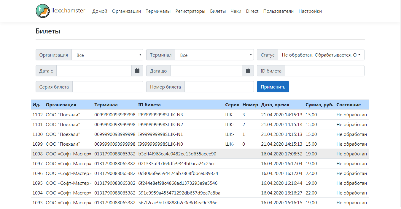Open calendar picker for Дата до
Screen dimensions: 401x209
coord(248,71)
